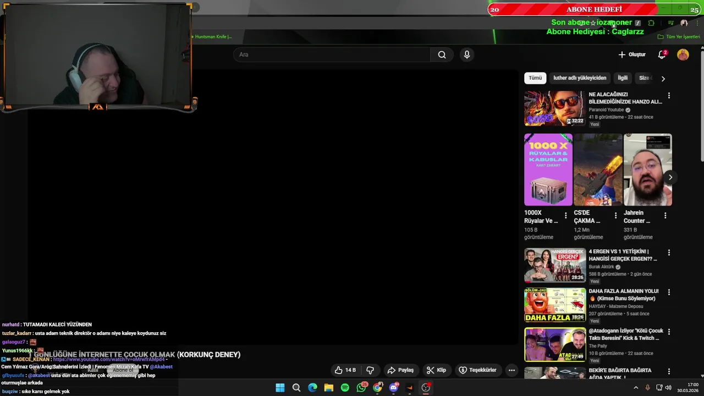Open YouTube notifications bell
This screenshot has height=396, width=704.
click(x=662, y=54)
